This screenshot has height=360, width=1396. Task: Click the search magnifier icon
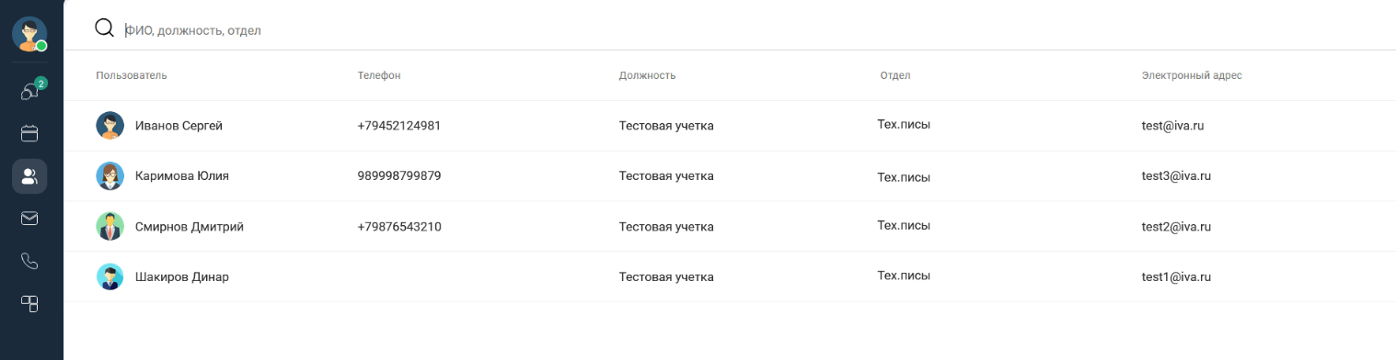point(104,28)
